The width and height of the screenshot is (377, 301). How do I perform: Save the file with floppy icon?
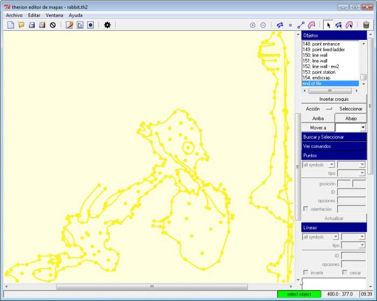pyautogui.click(x=32, y=25)
